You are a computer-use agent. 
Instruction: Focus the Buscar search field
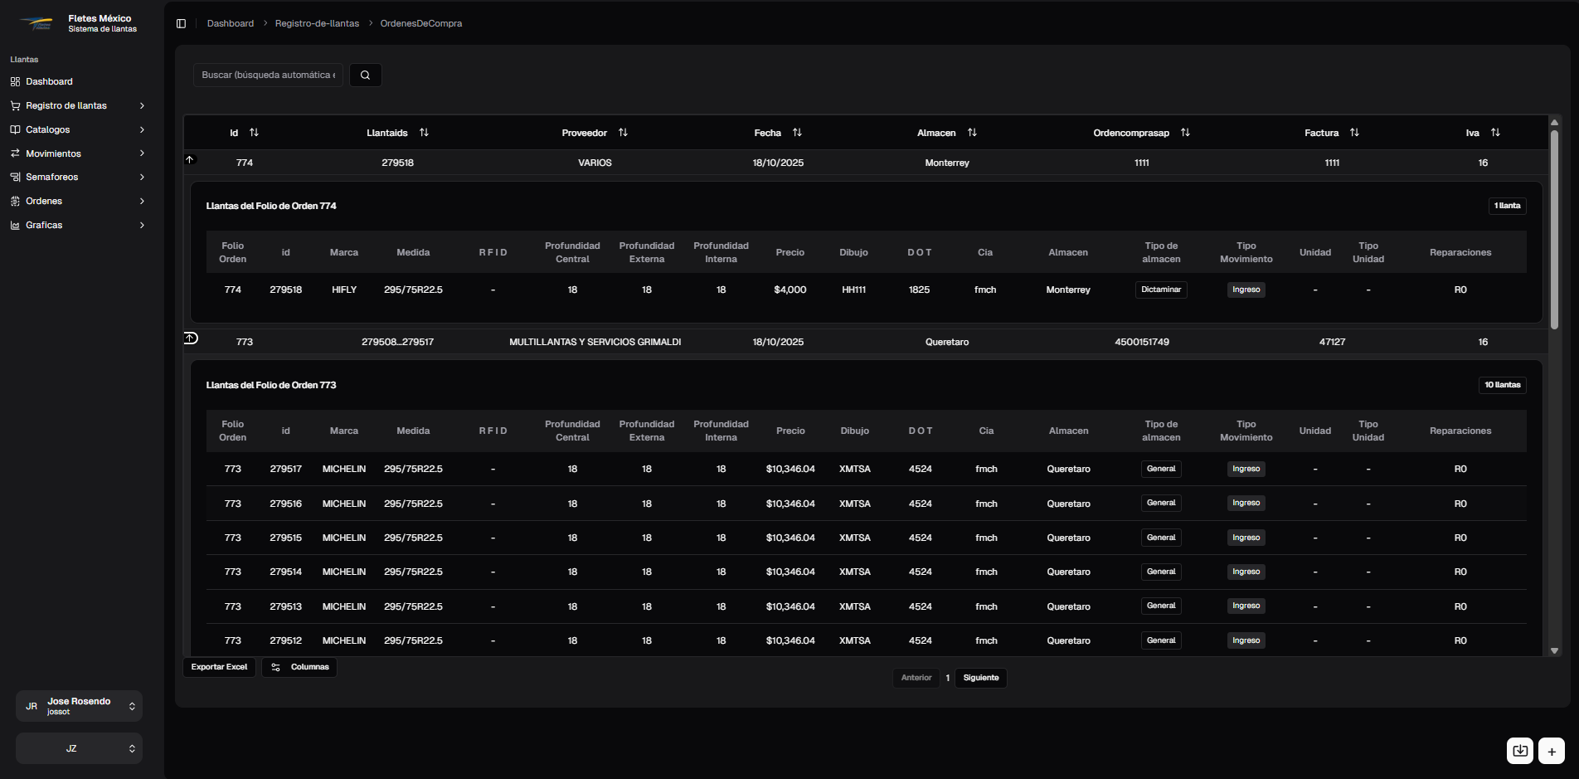[268, 75]
